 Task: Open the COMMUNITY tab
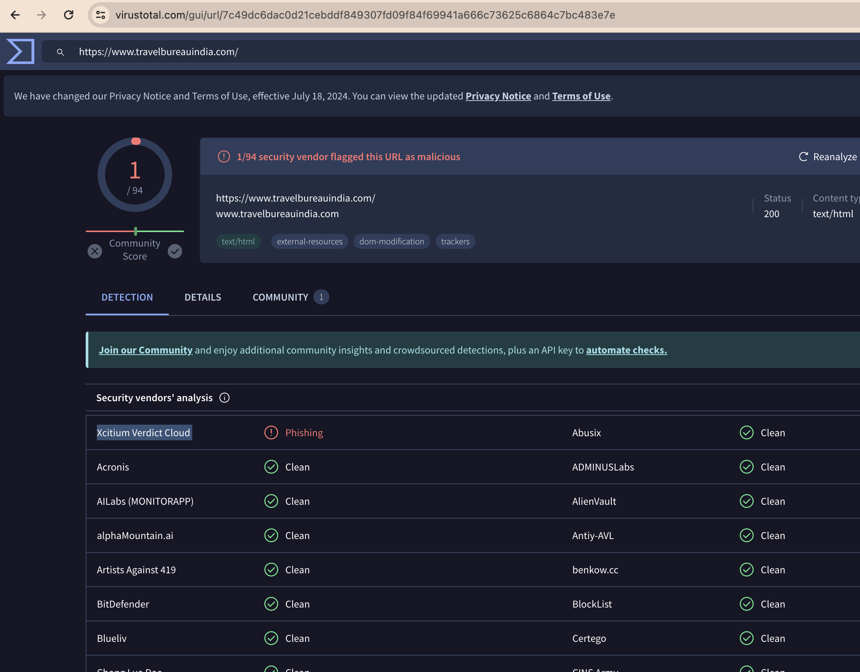280,297
